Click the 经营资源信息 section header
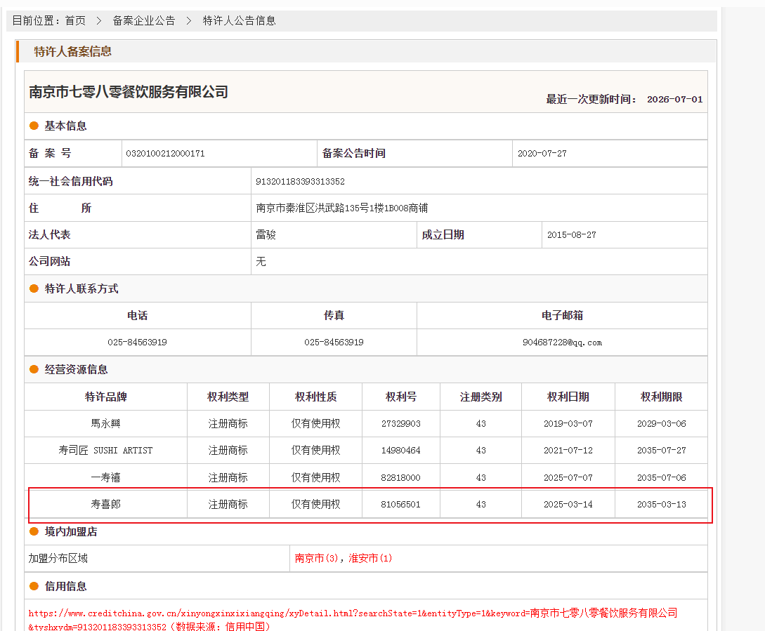Viewport: 765px width, 631px height. click(76, 370)
